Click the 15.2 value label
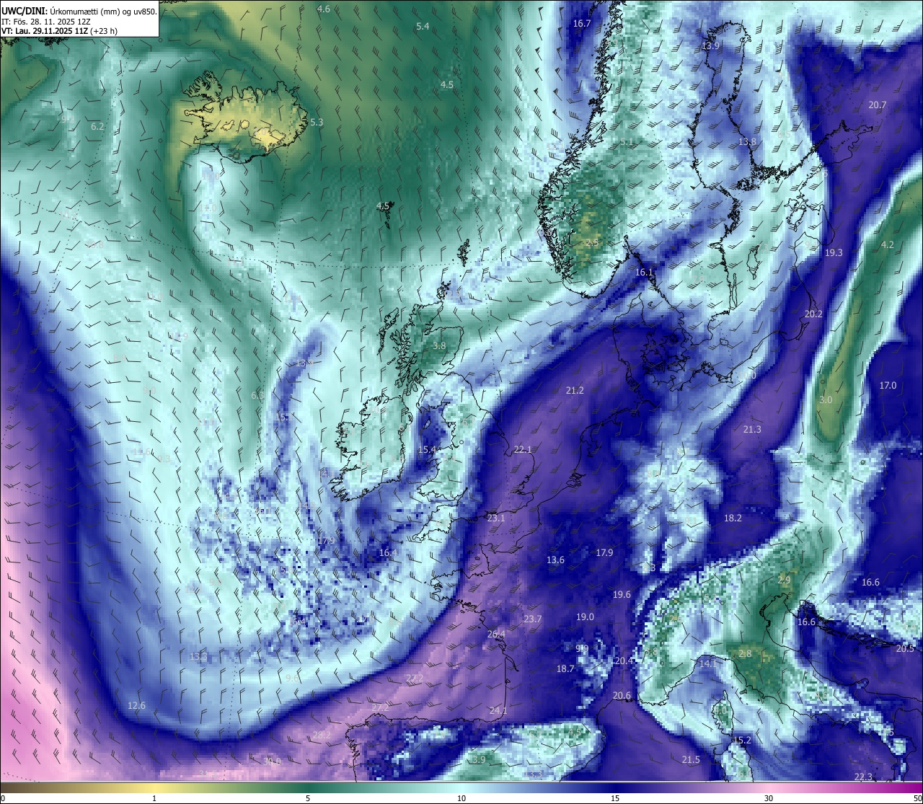 click(x=742, y=740)
